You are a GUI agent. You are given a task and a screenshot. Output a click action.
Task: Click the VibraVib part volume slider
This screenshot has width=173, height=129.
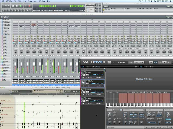93,83
